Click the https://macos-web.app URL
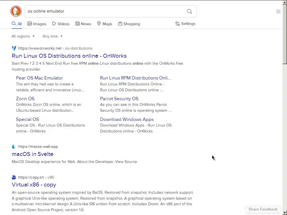Screen dimensions: 287x215 pyautogui.click(x=38, y=147)
